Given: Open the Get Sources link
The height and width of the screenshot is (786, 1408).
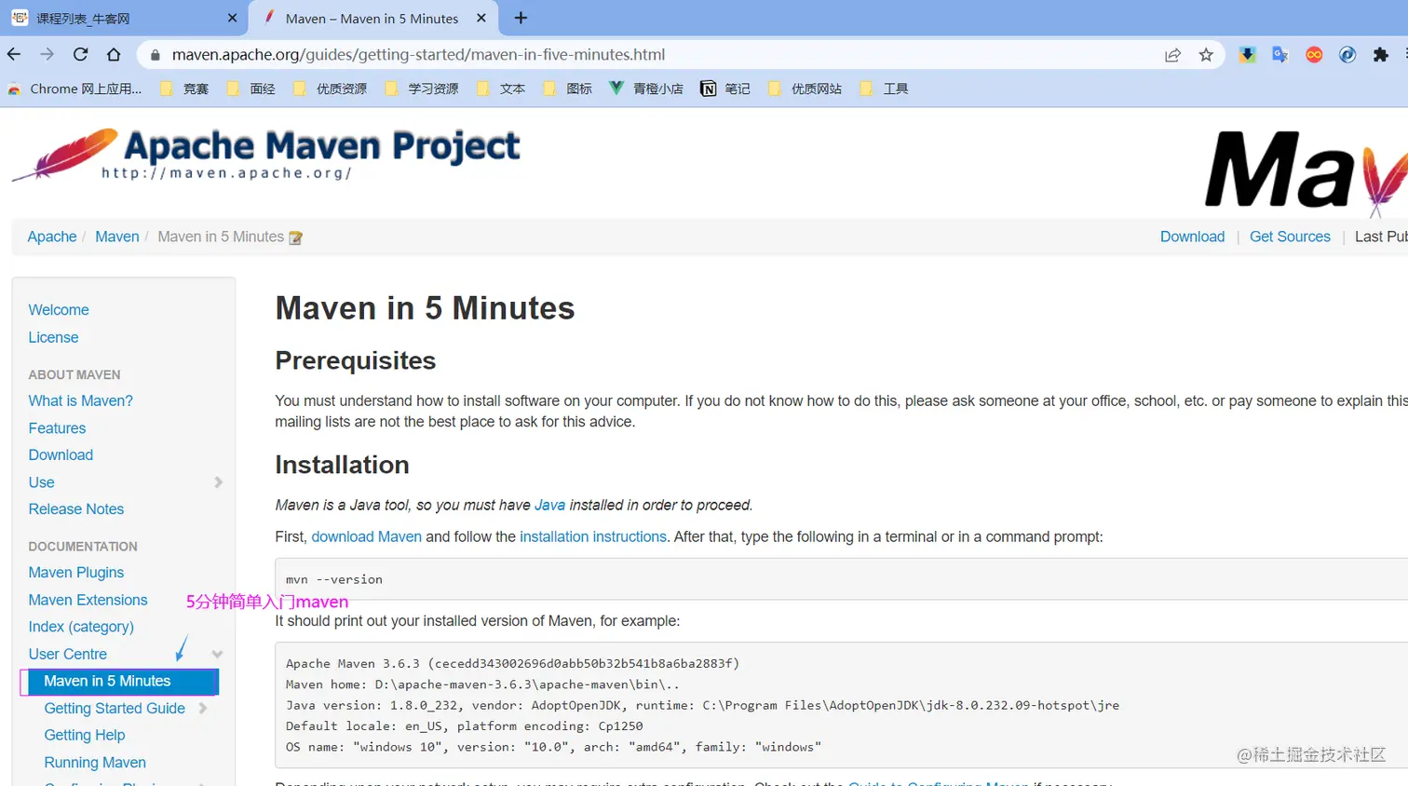Looking at the screenshot, I should (1290, 237).
